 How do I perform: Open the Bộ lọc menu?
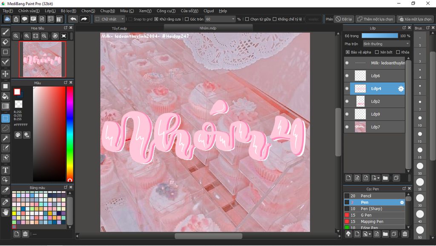tap(69, 11)
